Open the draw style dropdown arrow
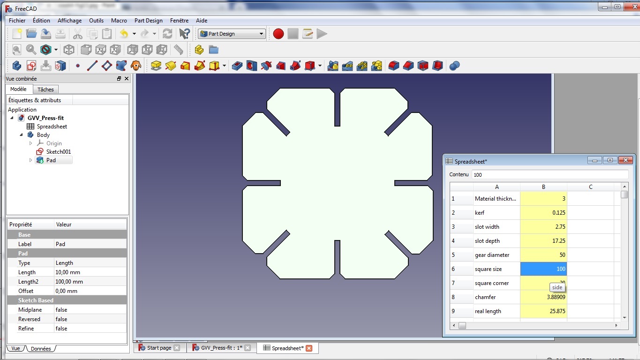 (x=56, y=50)
